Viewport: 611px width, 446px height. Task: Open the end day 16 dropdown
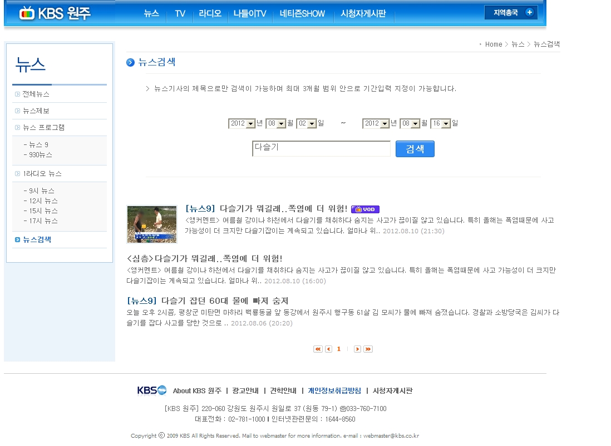click(440, 123)
